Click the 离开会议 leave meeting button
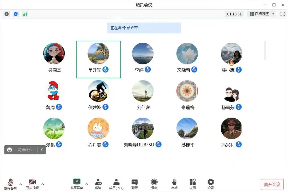Viewport: 288px width, 192px height. [272, 185]
